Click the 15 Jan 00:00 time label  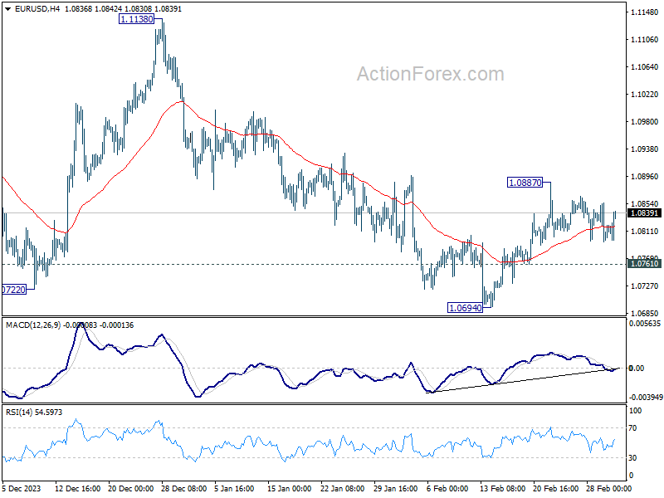point(290,488)
